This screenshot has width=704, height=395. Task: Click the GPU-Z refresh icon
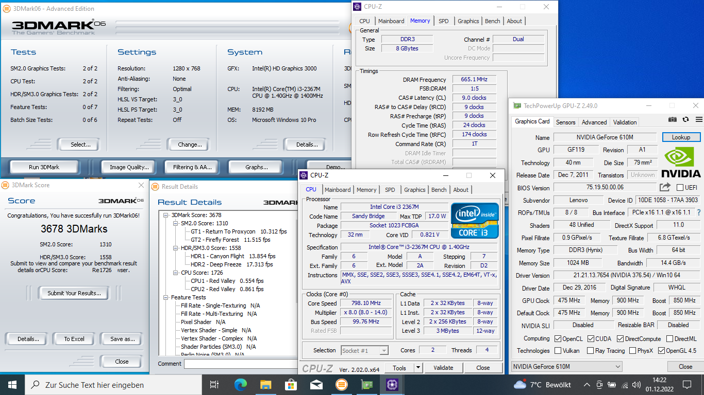[x=685, y=119]
